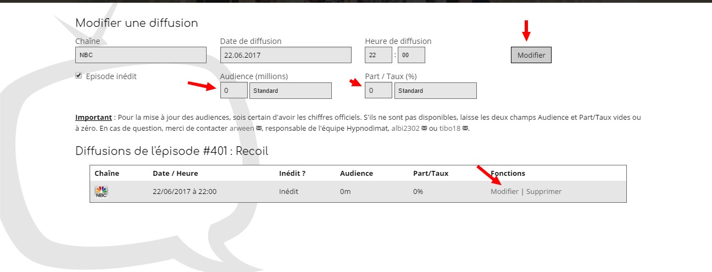
Task: Click the audience value 0m
Action: pyautogui.click(x=346, y=191)
